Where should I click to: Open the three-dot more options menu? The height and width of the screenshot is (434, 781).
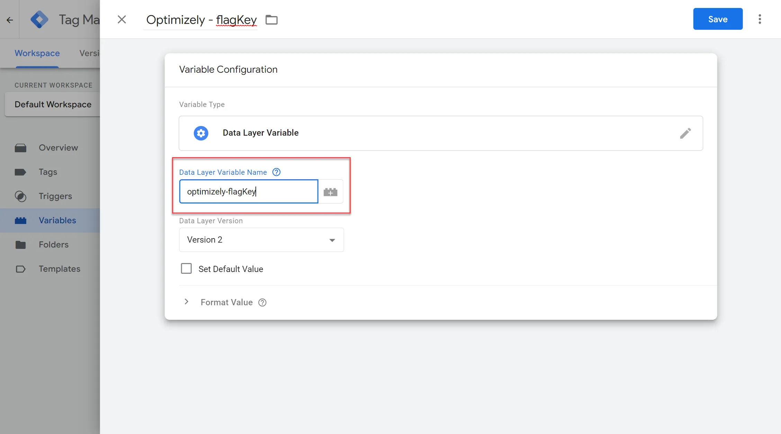click(x=760, y=19)
